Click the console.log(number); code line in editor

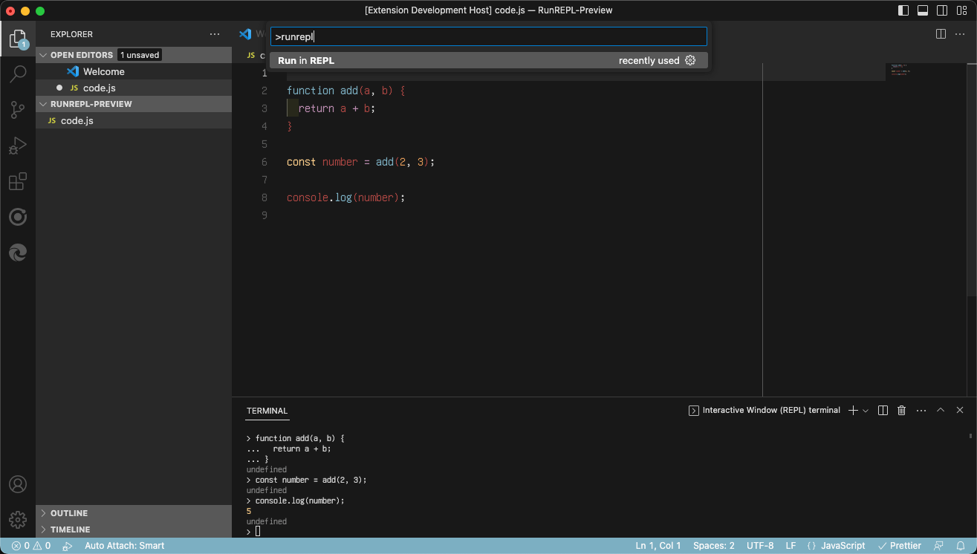345,198
